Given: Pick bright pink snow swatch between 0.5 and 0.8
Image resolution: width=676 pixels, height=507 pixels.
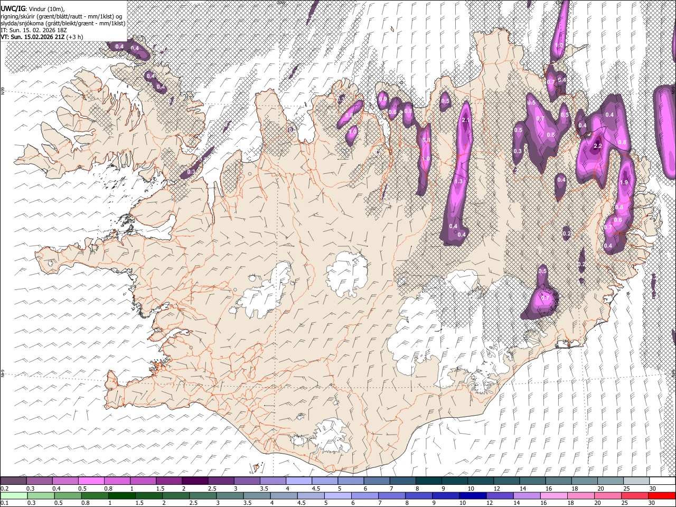Looking at the screenshot, I should [91, 481].
